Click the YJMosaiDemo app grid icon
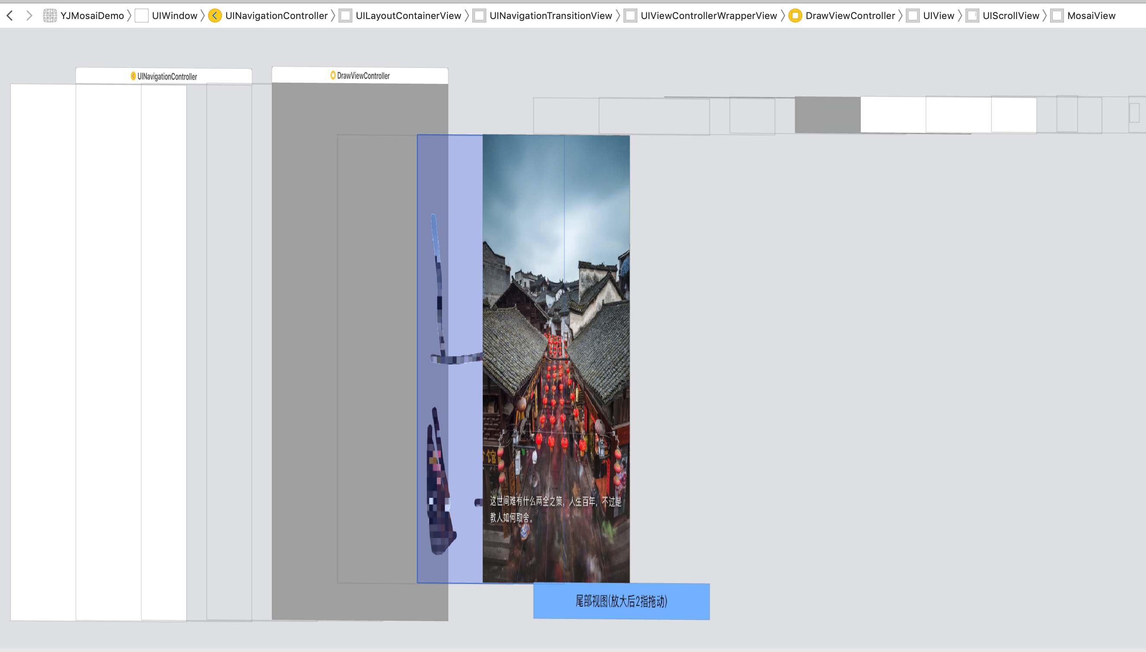This screenshot has width=1146, height=652. click(50, 16)
